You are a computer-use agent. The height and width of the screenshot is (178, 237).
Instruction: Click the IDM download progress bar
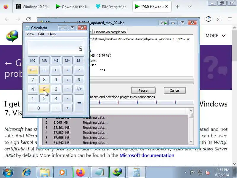coord(142,82)
